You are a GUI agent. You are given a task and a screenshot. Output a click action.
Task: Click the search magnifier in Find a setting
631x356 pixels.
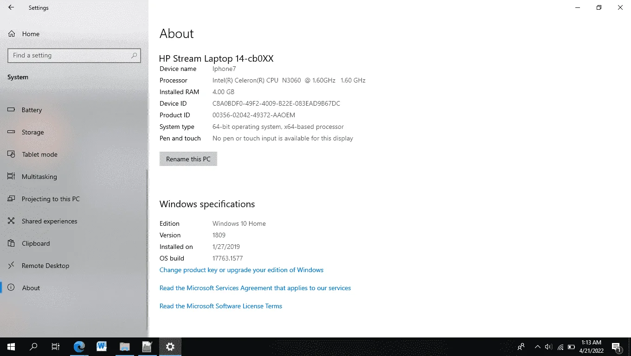point(134,55)
